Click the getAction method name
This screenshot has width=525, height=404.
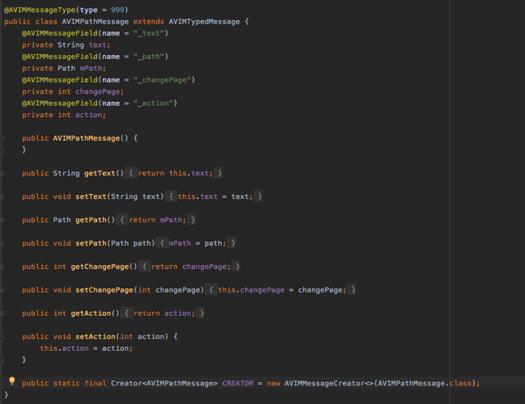click(91, 314)
